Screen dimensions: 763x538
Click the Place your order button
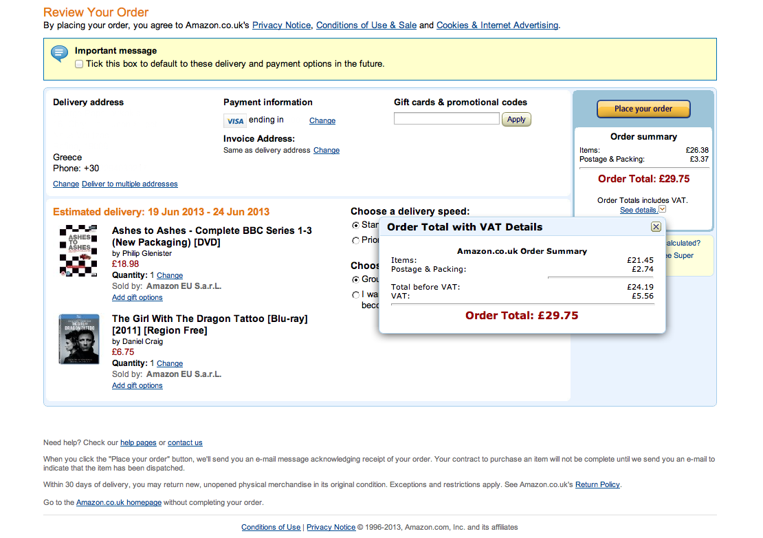pos(643,109)
